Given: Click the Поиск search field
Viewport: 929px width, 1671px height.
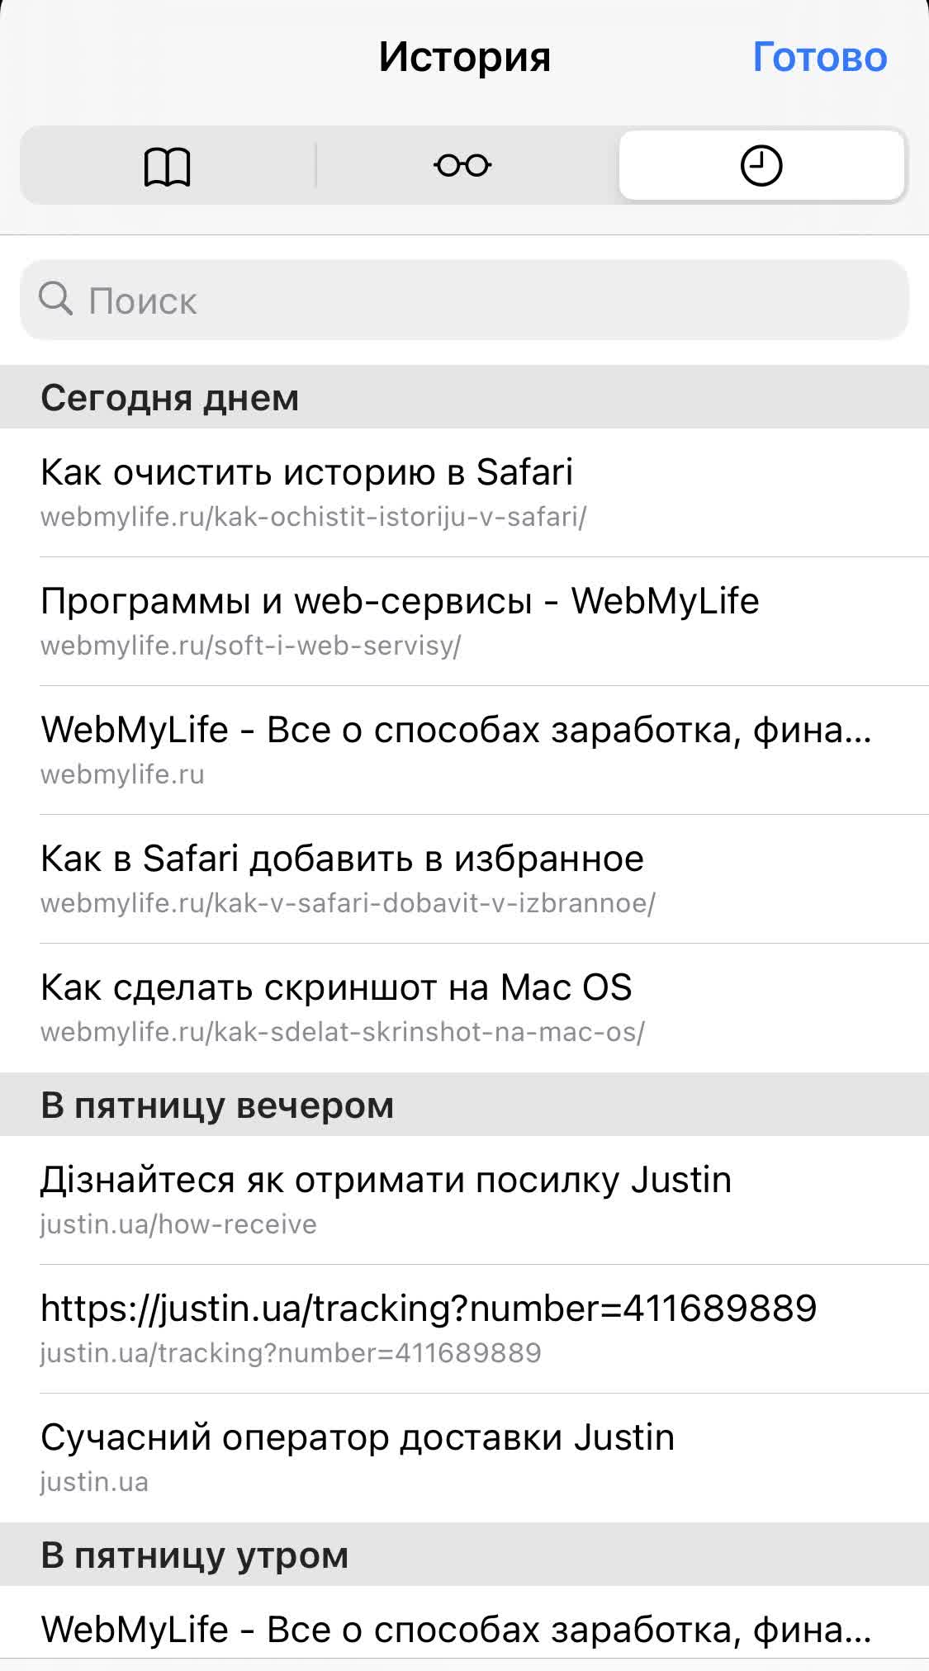Looking at the screenshot, I should (495, 300).
